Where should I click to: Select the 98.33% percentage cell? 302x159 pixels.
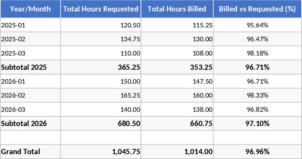[258, 95]
